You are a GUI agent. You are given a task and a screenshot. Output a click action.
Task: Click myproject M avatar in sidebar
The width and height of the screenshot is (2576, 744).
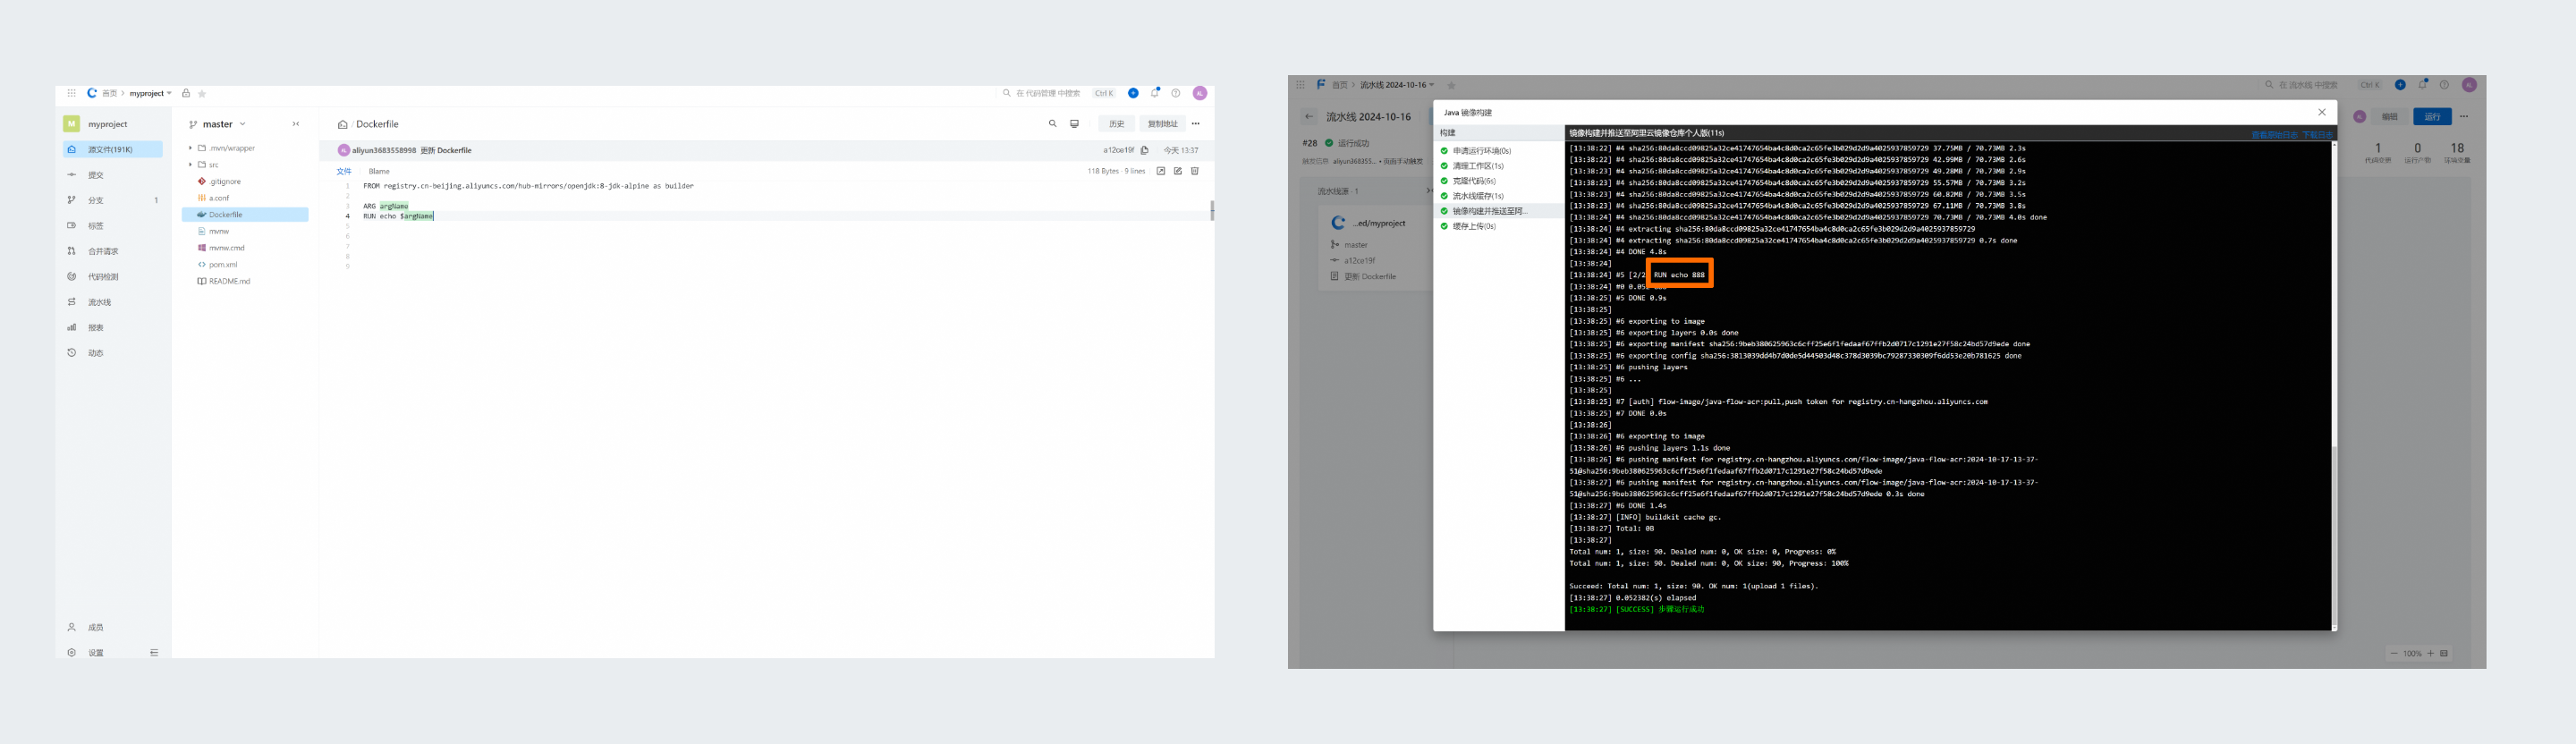(x=71, y=124)
